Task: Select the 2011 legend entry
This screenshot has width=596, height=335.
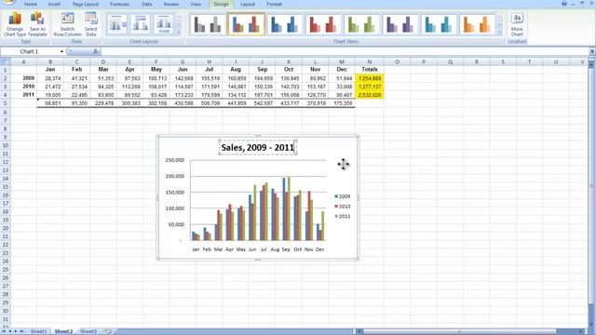Action: [343, 216]
